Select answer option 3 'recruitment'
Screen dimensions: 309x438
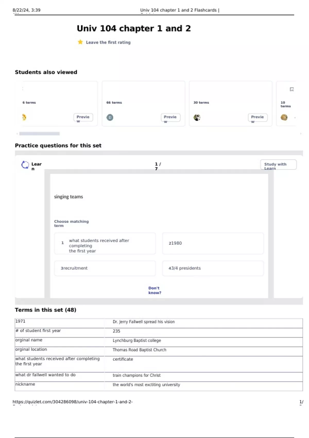coord(105,268)
